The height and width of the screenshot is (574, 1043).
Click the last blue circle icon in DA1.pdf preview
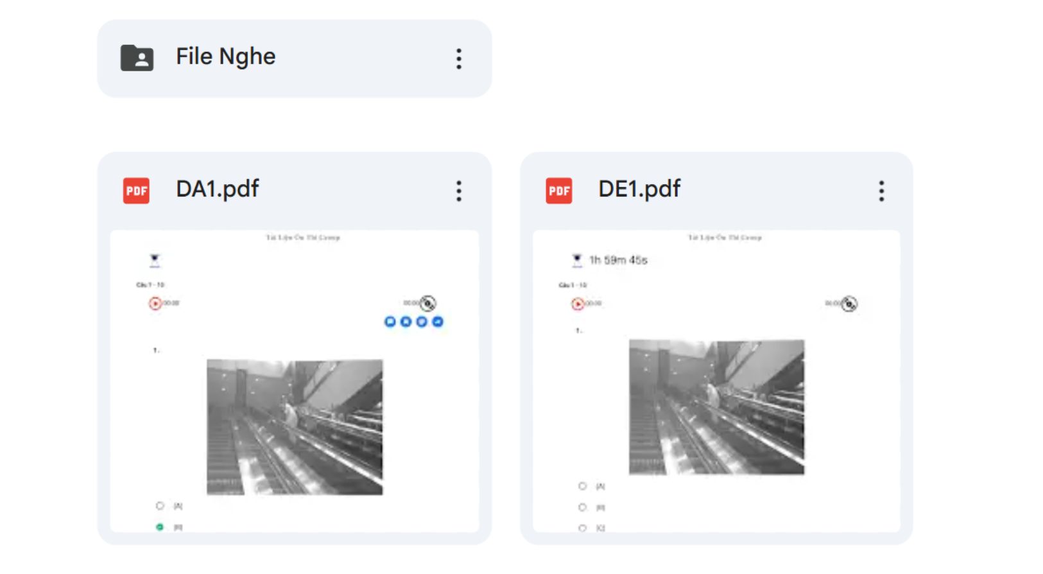[438, 322]
